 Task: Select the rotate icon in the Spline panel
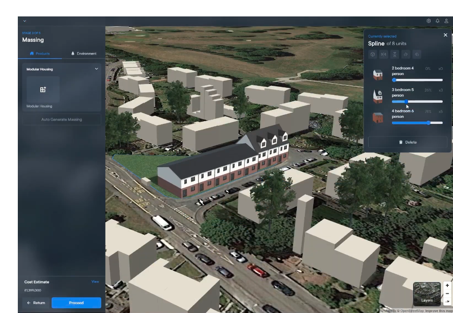[x=406, y=54]
